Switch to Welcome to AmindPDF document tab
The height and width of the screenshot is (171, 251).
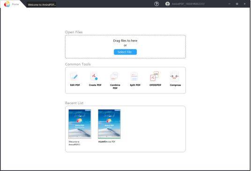[42, 5]
